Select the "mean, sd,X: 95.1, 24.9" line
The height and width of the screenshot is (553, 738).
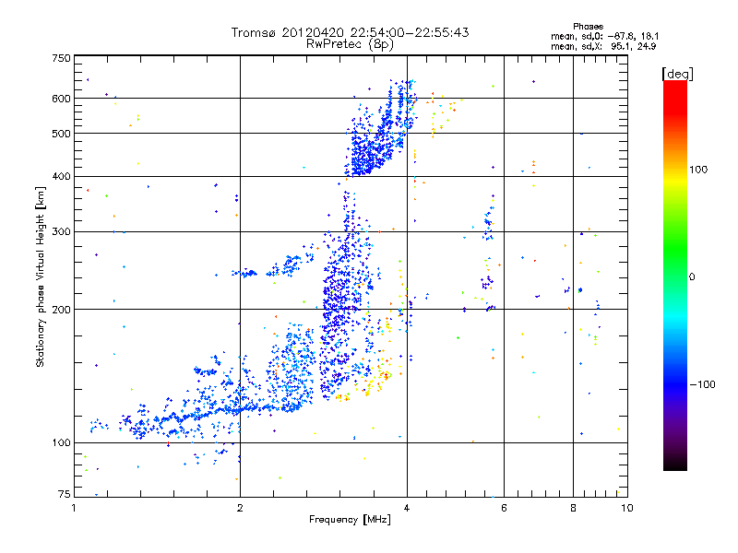coord(603,46)
